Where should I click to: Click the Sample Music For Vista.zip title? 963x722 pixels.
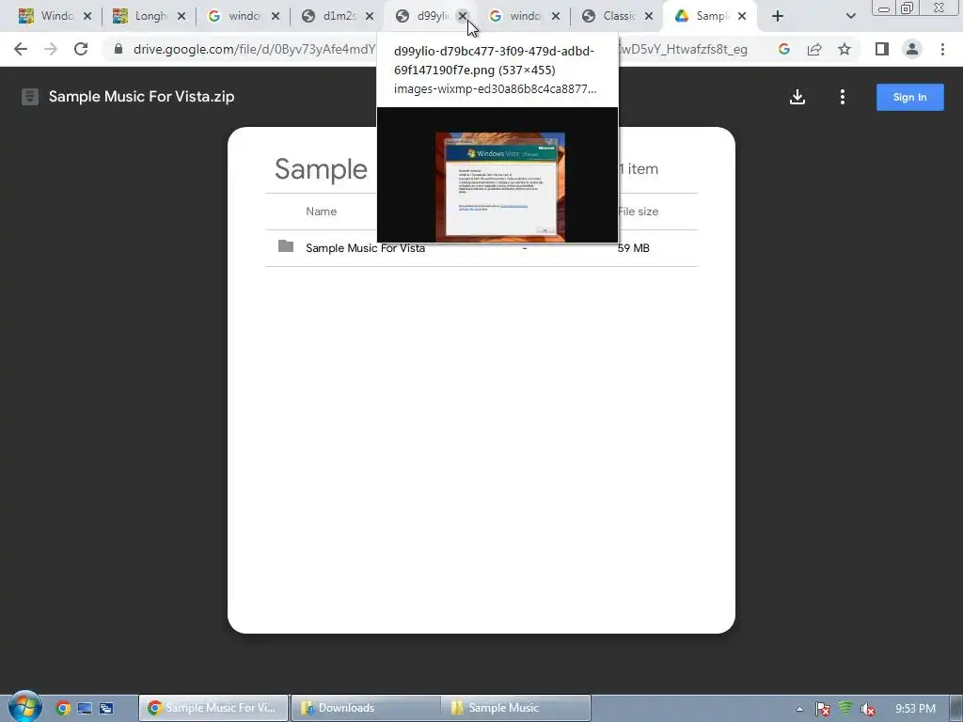tap(141, 97)
